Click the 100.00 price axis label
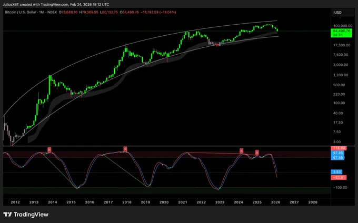Image resolution: width=358 pixels, height=223 pixels. click(339, 103)
